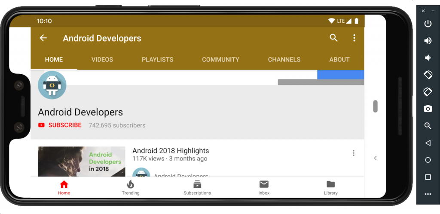Image resolution: width=440 pixels, height=214 pixels.
Task: Tap the Android Developers channel avatar
Action: (x=52, y=85)
